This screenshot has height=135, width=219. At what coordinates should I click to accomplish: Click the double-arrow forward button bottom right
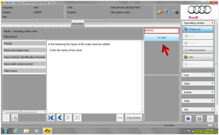point(188,119)
